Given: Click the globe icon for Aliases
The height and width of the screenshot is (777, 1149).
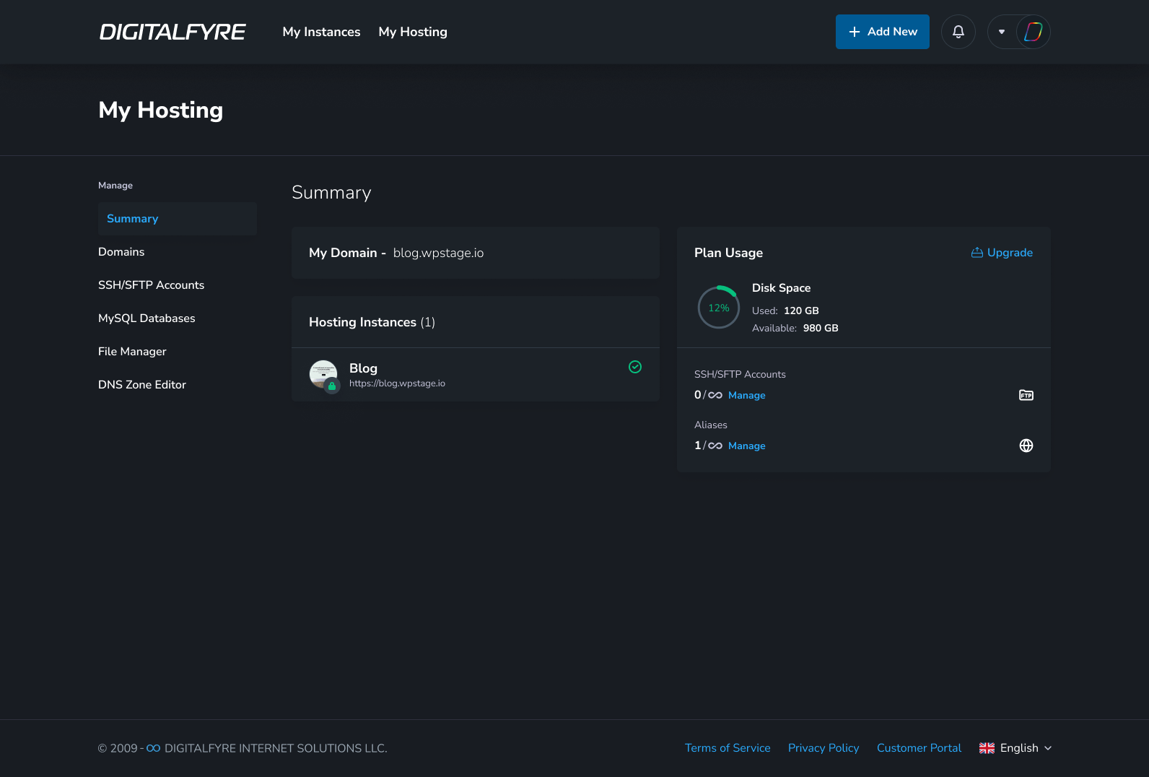Looking at the screenshot, I should tap(1026, 446).
